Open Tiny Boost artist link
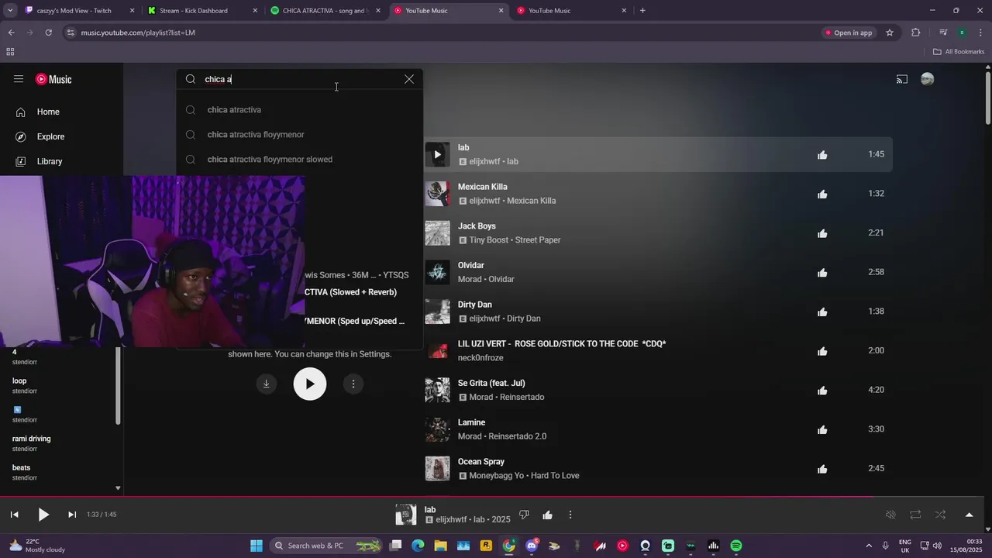 tap(489, 240)
